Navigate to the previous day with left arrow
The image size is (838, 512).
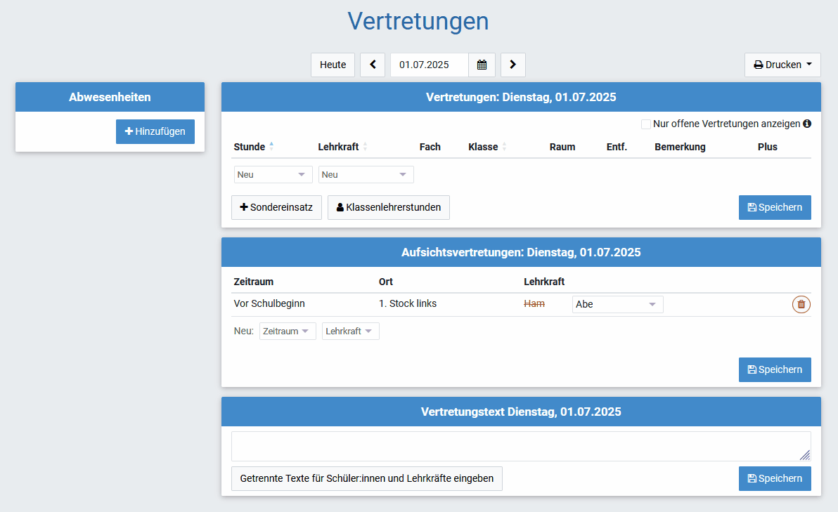[373, 65]
